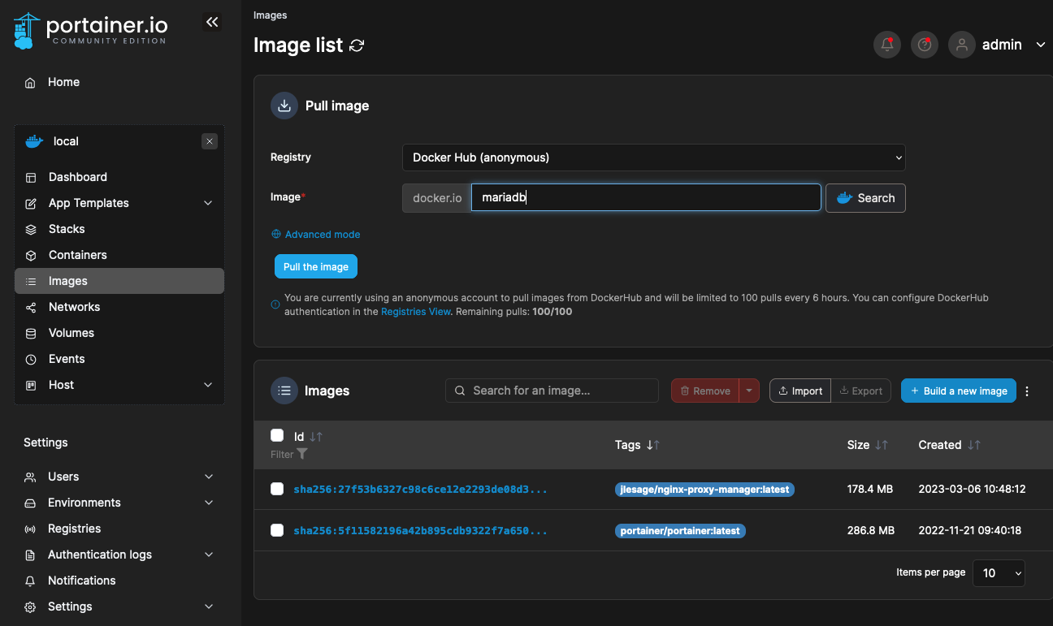
Task: Click the Portainer.io logo
Action: tap(91, 30)
